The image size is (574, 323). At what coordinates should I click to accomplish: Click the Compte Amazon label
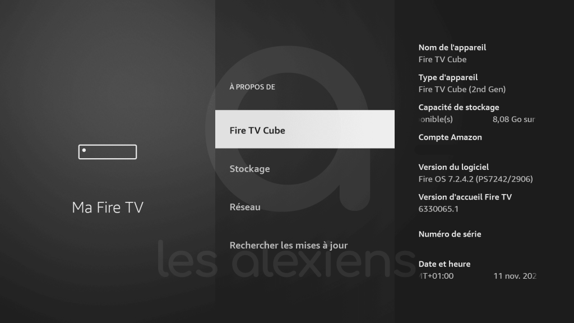[450, 137]
